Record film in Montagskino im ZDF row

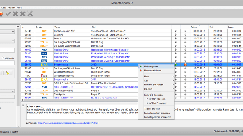[x=185, y=31]
